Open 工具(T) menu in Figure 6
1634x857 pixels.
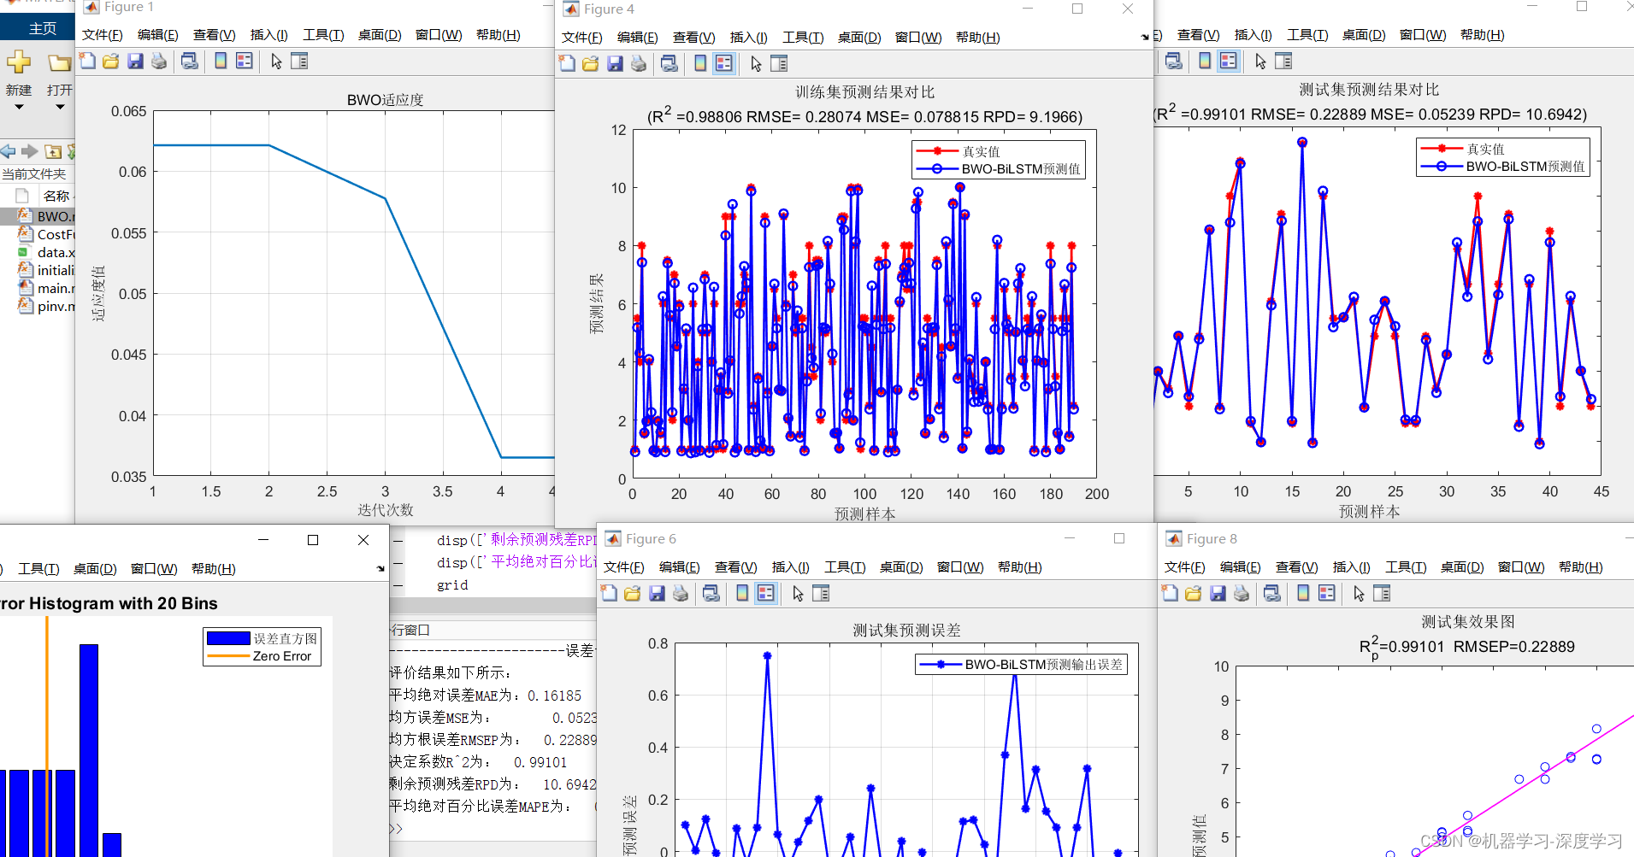coord(845,567)
